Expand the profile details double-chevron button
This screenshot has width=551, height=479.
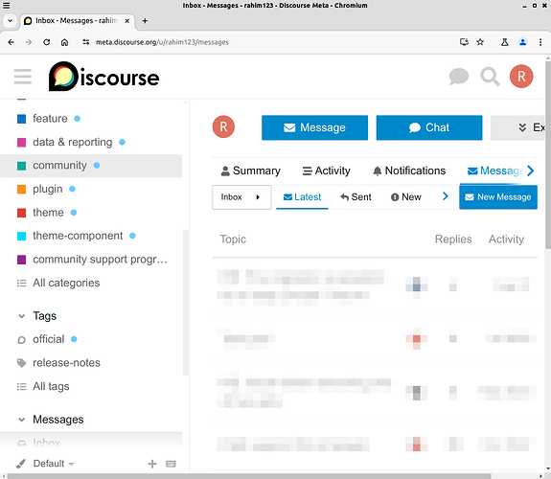click(517, 127)
